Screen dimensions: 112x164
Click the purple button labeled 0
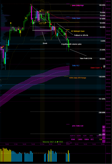point(104,127)
